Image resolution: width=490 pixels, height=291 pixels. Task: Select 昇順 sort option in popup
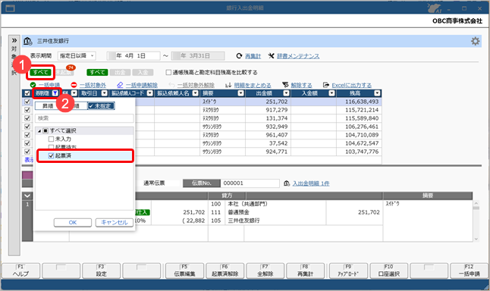click(x=48, y=106)
